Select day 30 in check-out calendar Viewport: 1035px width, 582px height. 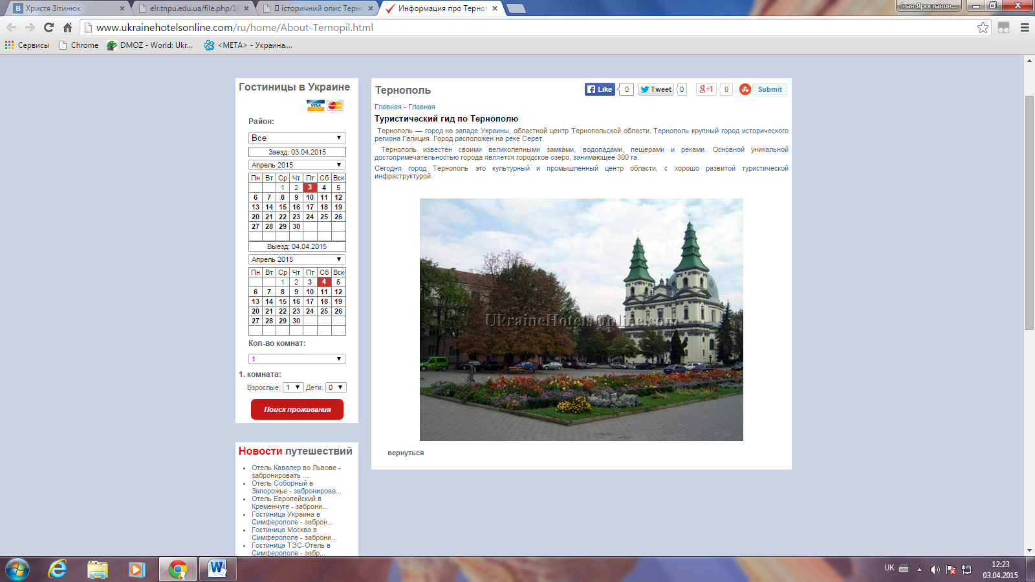pos(296,321)
